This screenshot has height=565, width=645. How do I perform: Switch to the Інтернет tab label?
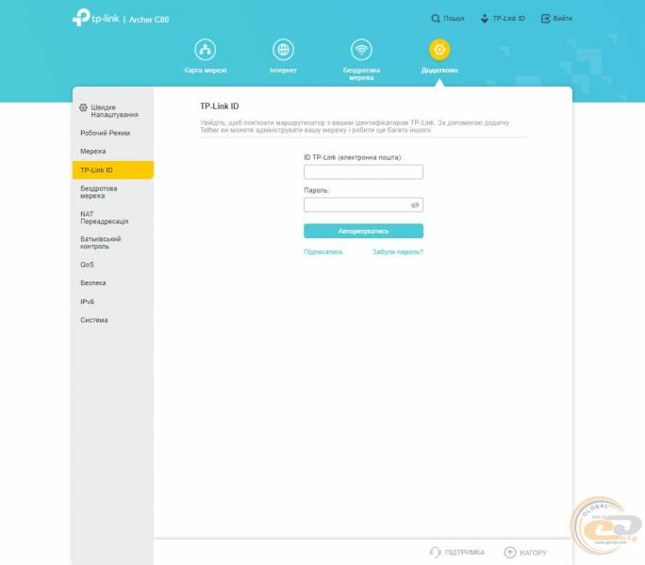284,71
